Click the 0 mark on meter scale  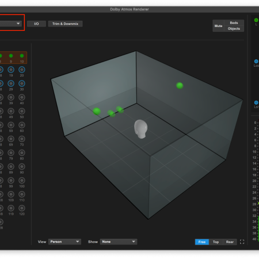tap(255, 123)
